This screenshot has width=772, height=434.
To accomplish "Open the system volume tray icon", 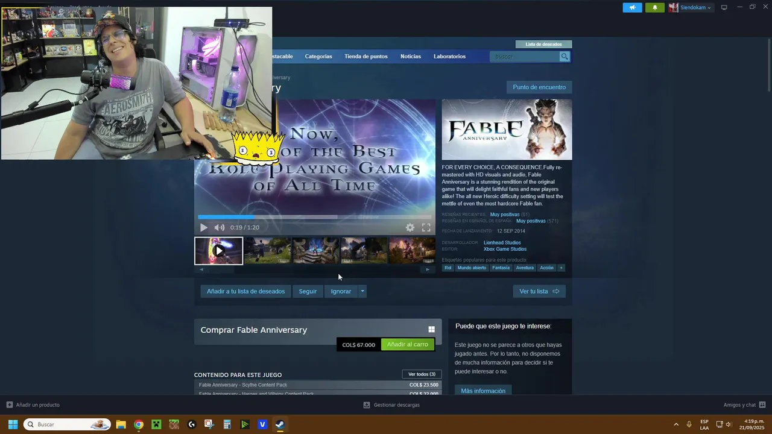I will [x=729, y=424].
